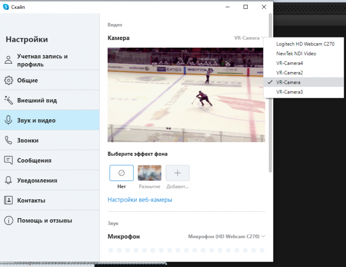Viewport: 346px width, 267px height.
Task: Click the Выберите эффект фона heading
Action: [x=137, y=154]
